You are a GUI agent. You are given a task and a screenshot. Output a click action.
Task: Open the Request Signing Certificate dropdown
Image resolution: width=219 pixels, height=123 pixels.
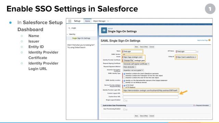136,64
